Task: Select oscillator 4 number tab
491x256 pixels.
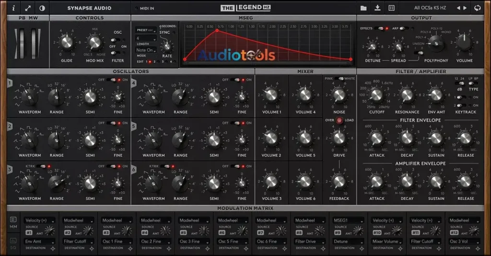Action: [x=134, y=83]
